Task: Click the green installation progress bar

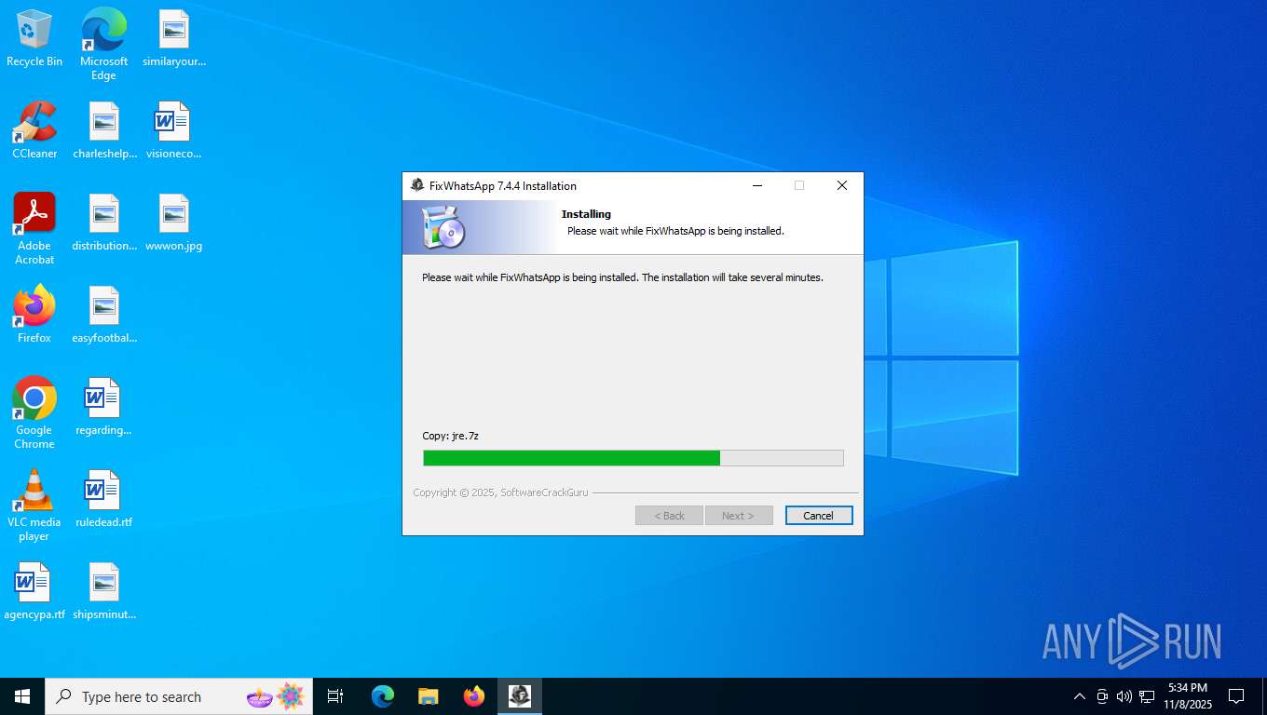Action: [x=633, y=458]
